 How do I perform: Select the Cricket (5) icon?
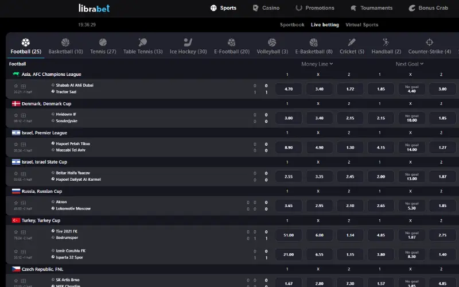pyautogui.click(x=352, y=42)
